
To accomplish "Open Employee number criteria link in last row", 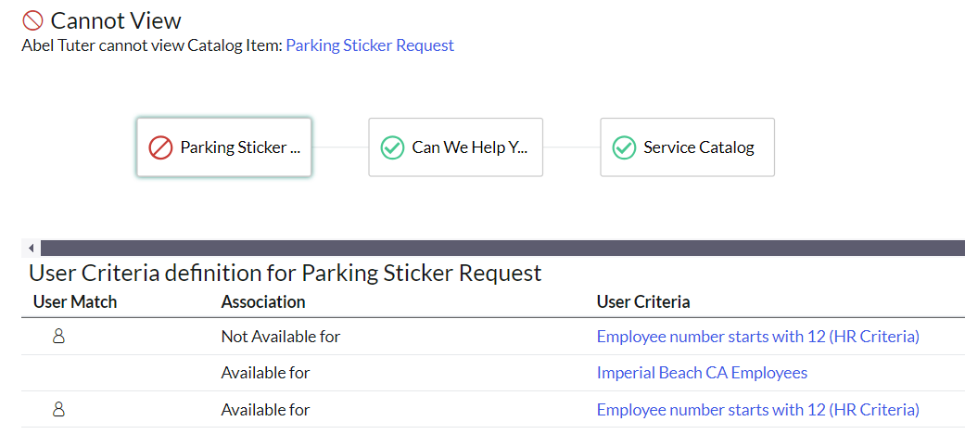I will click(x=757, y=410).
